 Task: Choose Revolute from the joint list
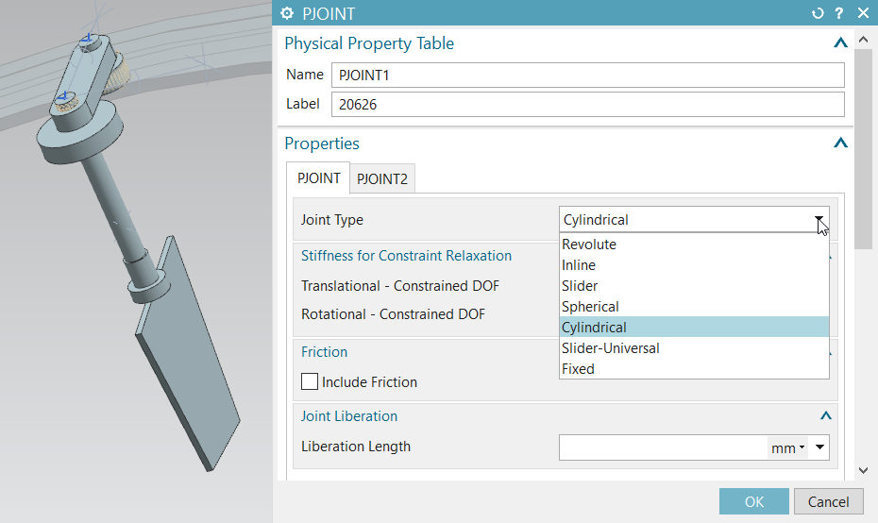589,245
